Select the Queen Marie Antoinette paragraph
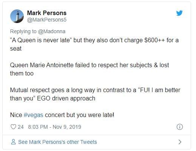Screen dimensions: 196x151 [90, 69]
